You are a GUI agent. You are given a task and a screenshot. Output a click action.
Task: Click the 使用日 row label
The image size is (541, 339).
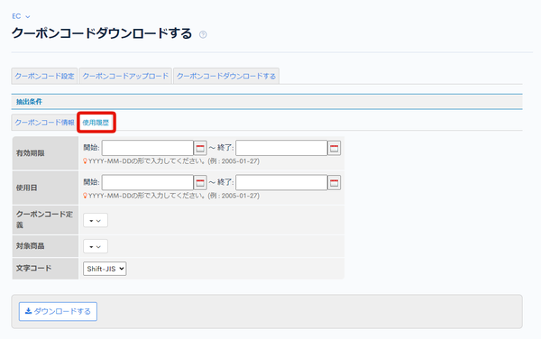(x=26, y=188)
